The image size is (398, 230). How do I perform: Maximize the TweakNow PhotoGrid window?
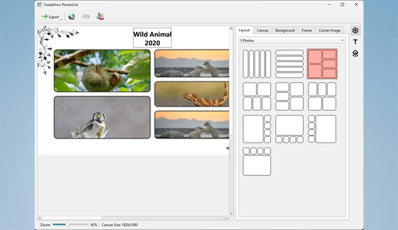point(342,5)
